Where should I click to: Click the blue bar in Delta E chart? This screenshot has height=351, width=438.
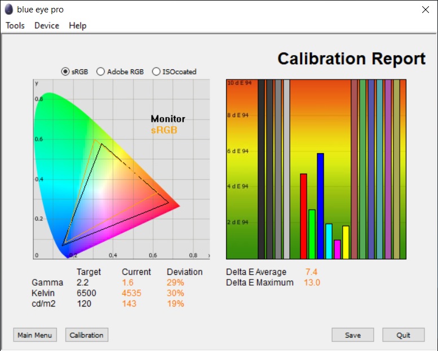click(320, 206)
